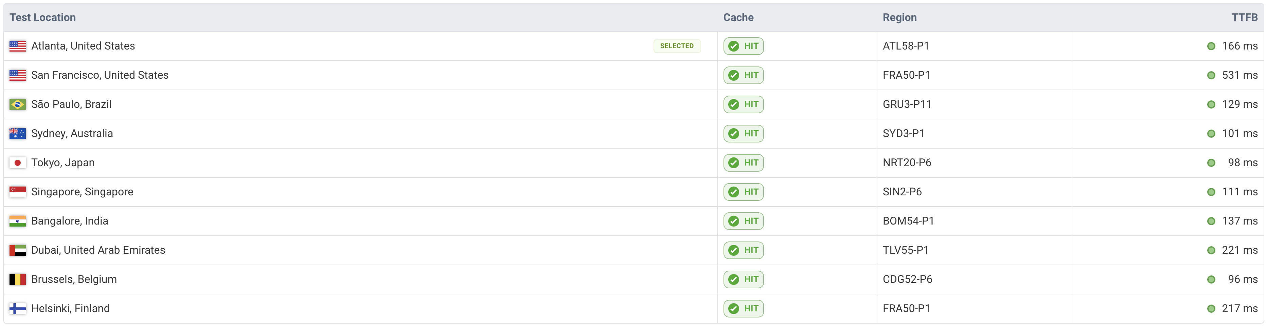Click the Finland flag icon
Viewport: 1267px width, 329px height.
pos(18,308)
